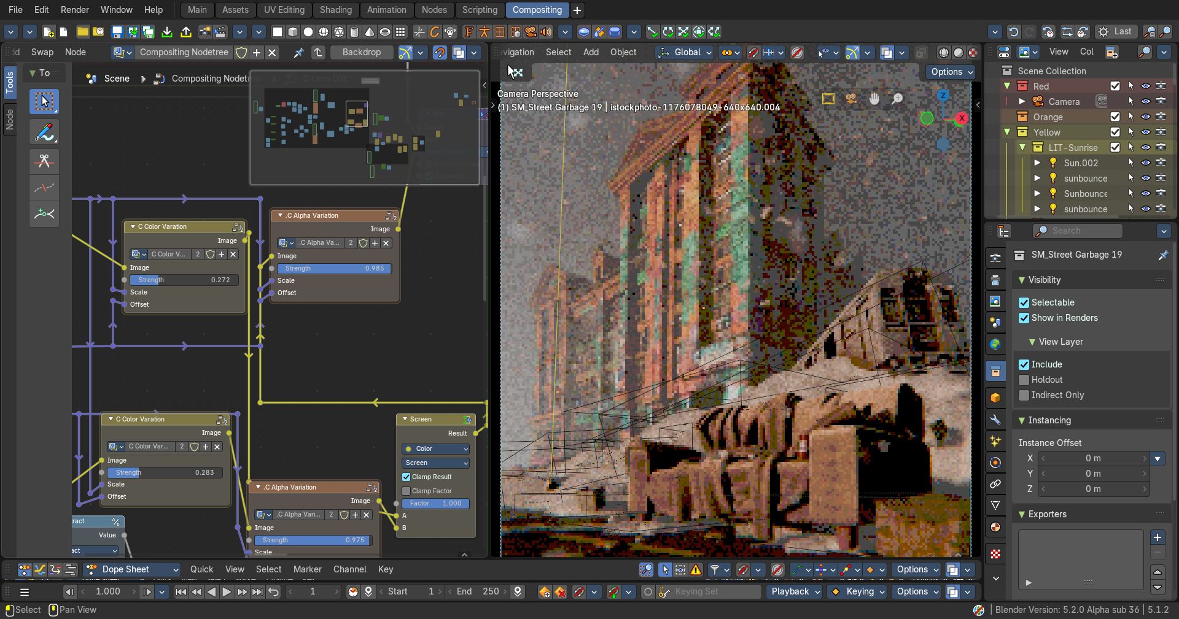
Task: Toggle Clamp Result in Screen node
Action: coord(406,477)
